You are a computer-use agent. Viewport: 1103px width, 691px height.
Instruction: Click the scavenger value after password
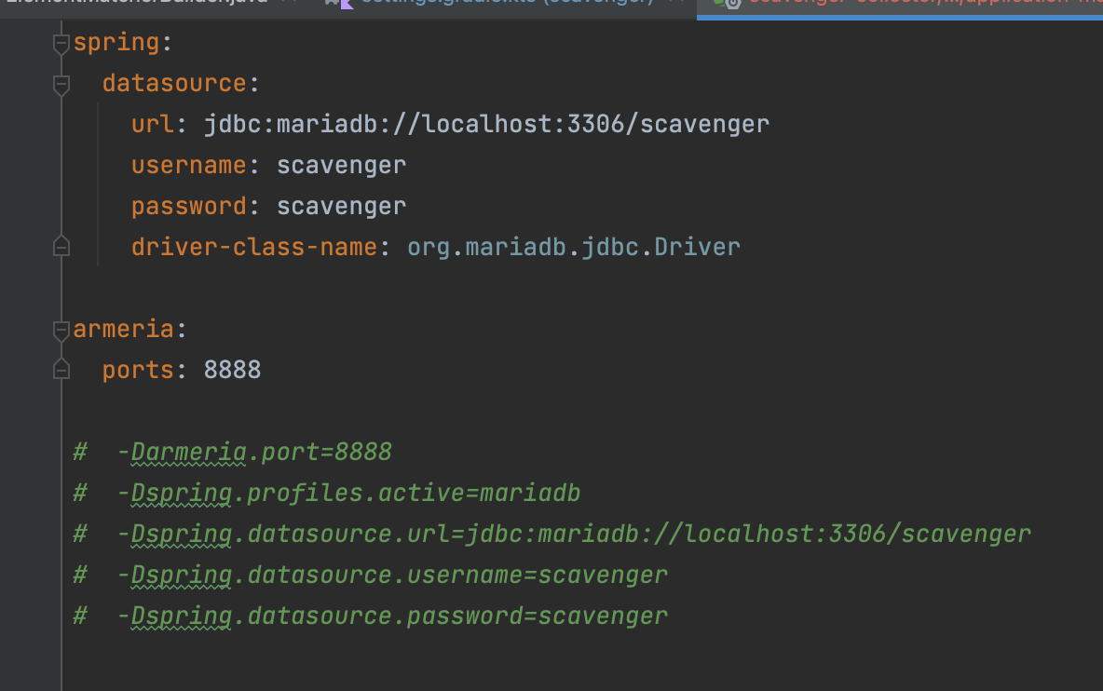pyautogui.click(x=341, y=207)
